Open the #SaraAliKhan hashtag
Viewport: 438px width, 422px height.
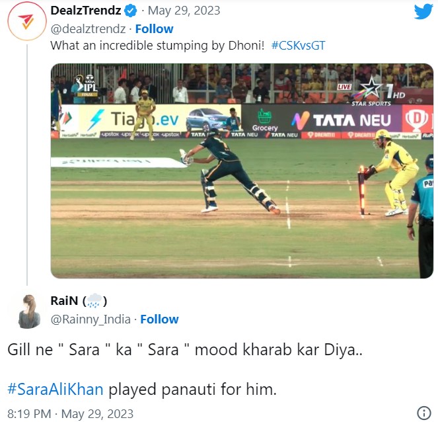point(55,389)
